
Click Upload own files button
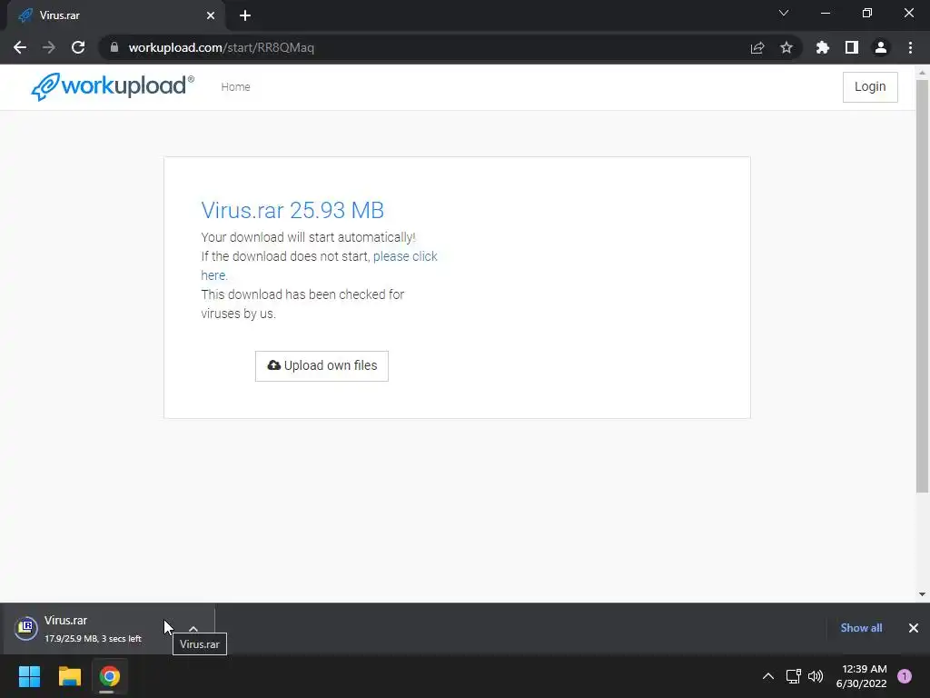pos(322,365)
